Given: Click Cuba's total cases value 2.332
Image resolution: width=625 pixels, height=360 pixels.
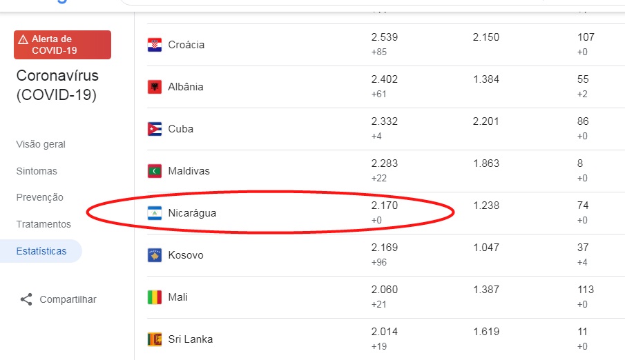Looking at the screenshot, I should 385,121.
